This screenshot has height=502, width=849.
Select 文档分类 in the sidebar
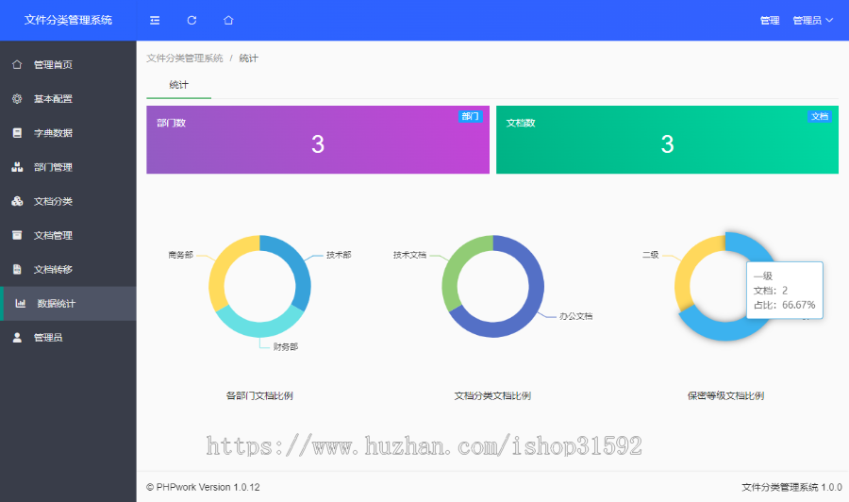[68, 201]
